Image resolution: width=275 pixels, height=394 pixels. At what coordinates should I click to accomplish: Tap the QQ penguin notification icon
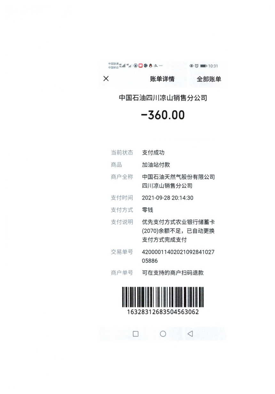tap(150, 66)
